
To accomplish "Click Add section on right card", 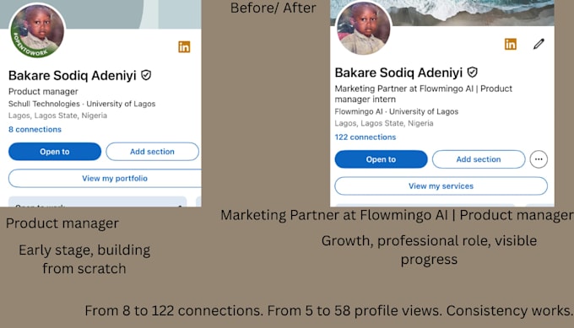I will click(x=479, y=159).
